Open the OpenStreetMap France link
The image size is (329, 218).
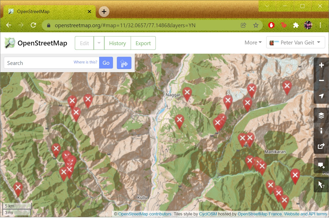[260, 214]
